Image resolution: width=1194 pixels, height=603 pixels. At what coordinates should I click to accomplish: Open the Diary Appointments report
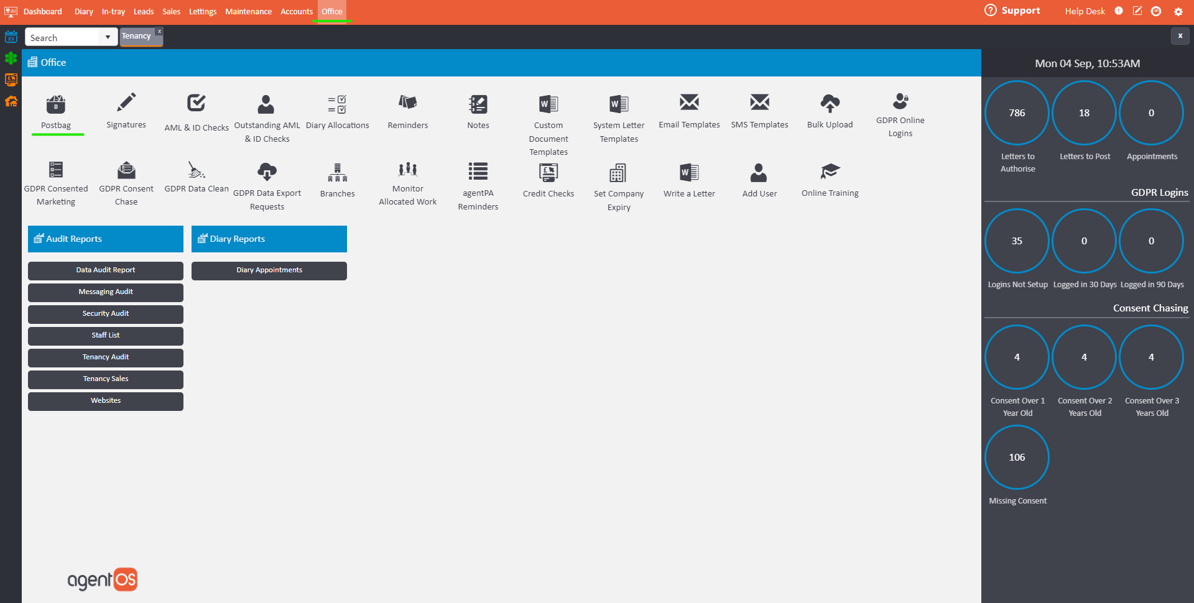pyautogui.click(x=269, y=270)
